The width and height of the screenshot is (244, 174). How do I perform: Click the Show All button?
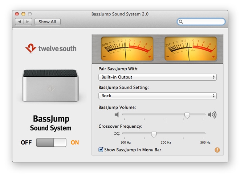tap(47, 22)
